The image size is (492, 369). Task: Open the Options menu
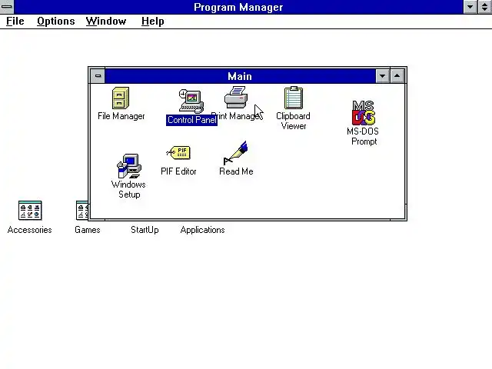click(x=56, y=22)
